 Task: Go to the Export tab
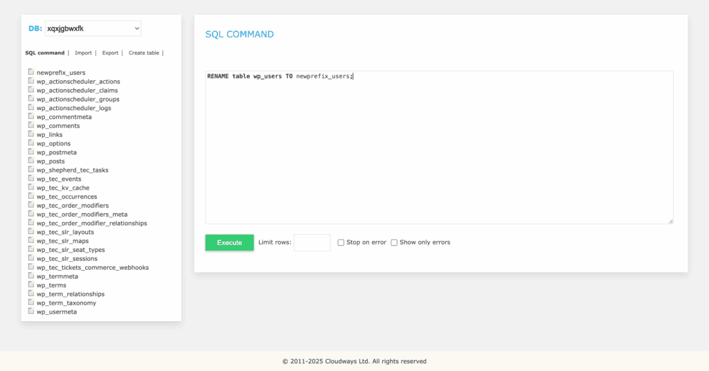click(x=110, y=53)
